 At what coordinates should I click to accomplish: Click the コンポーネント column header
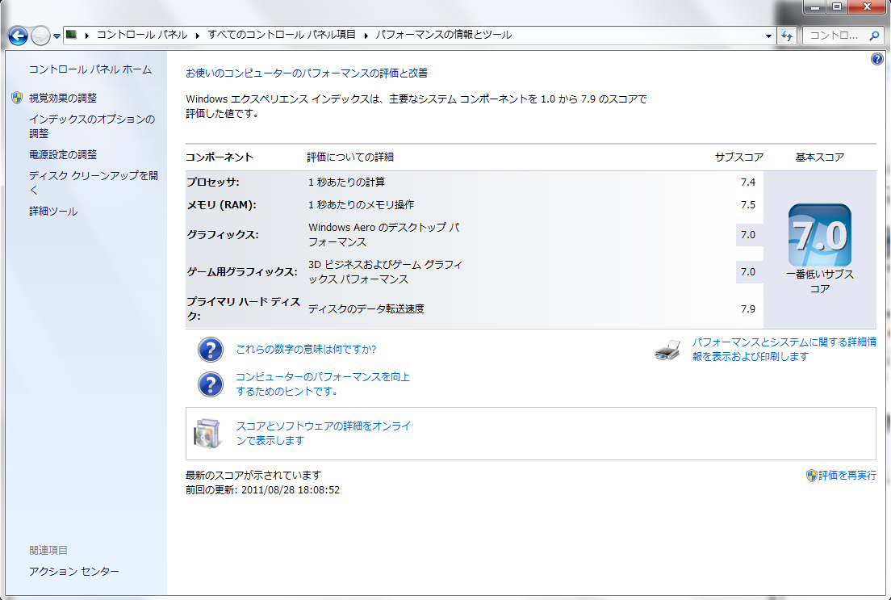pyautogui.click(x=220, y=157)
